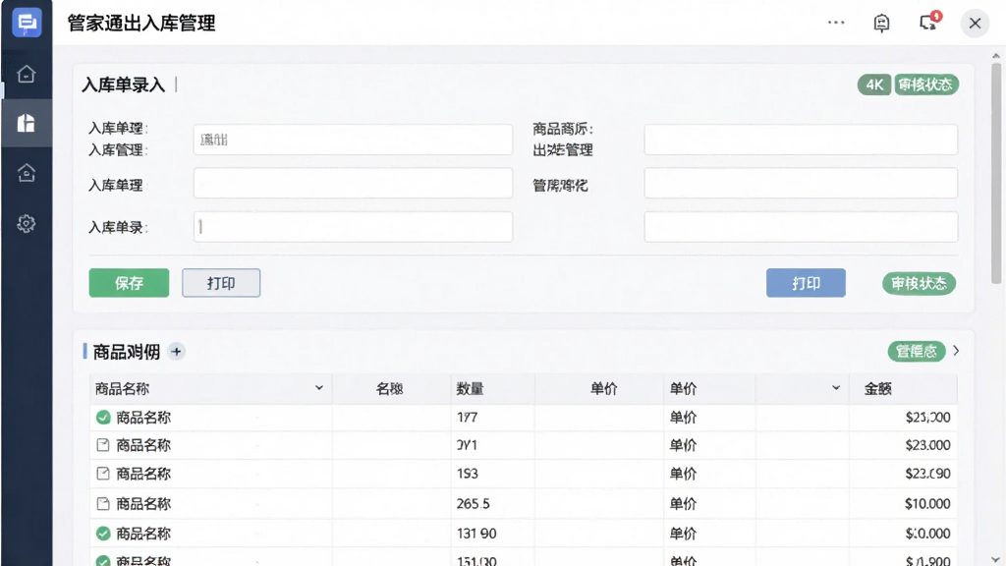Screen dimensions: 1006x566
Task: Close the window with X button
Action: coord(975,24)
